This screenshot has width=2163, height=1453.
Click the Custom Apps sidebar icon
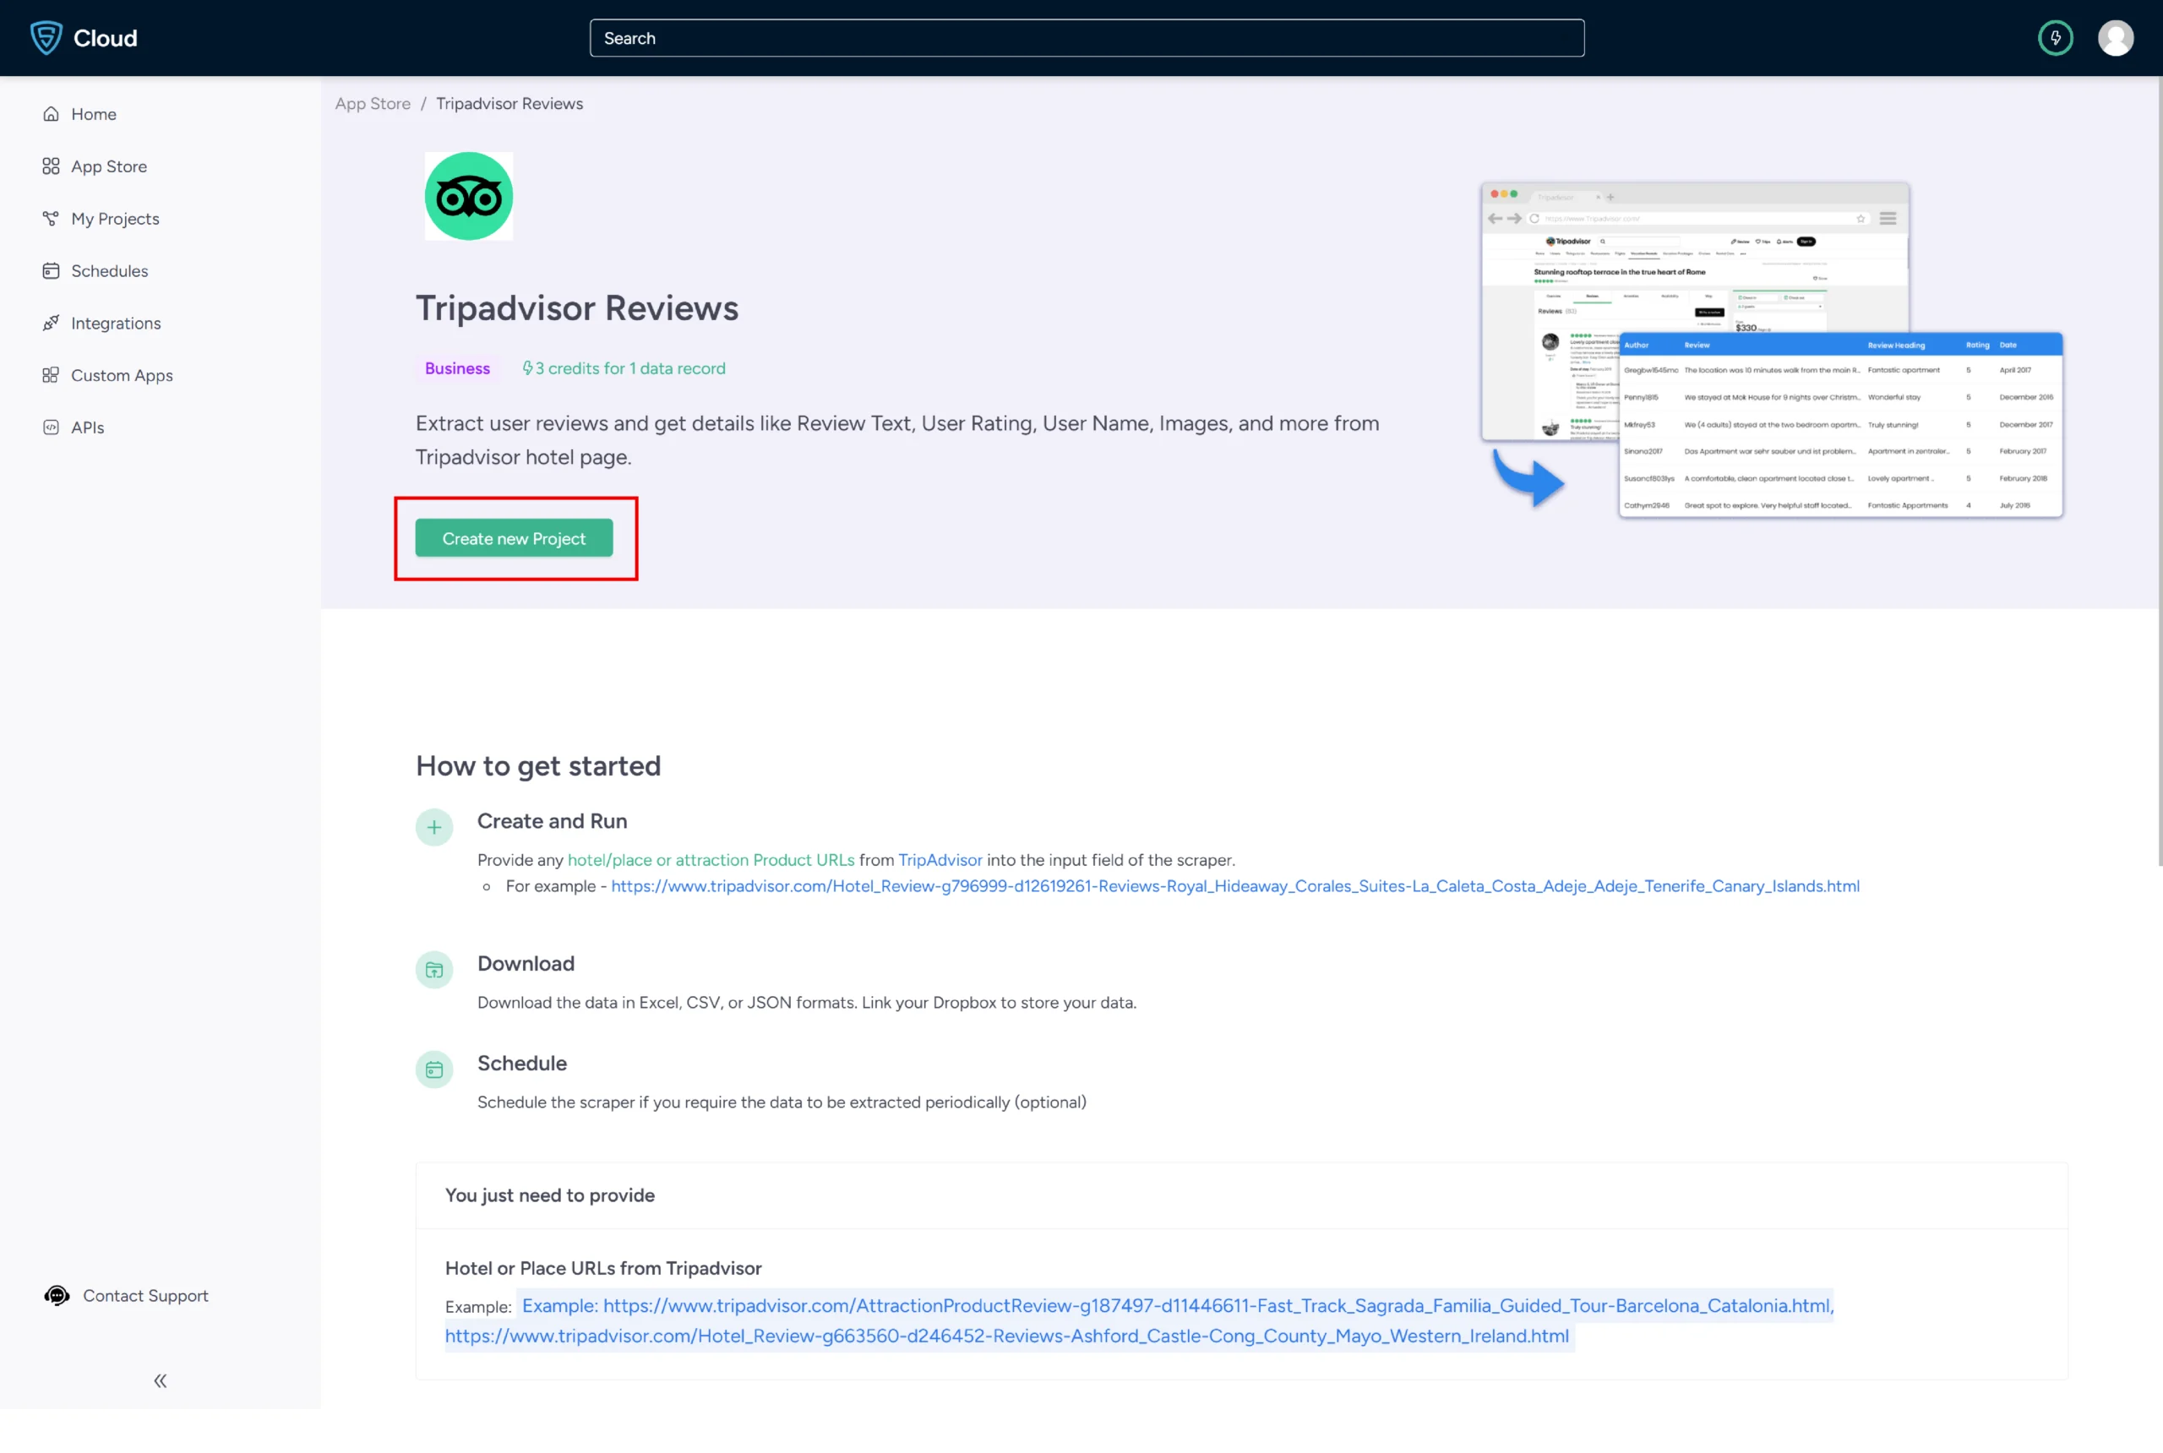click(50, 374)
